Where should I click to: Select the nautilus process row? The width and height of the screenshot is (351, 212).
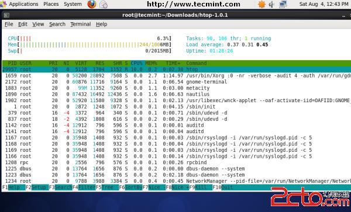177,94
